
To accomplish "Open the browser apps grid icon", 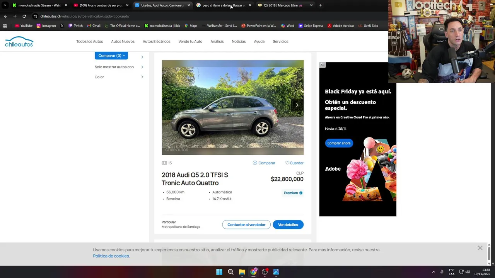I will pyautogui.click(x=5, y=26).
